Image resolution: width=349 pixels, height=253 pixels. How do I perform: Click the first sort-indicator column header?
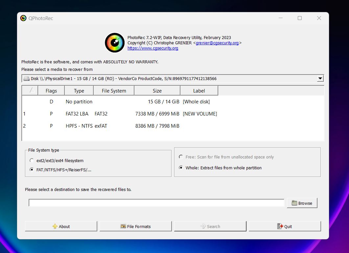tap(30, 91)
